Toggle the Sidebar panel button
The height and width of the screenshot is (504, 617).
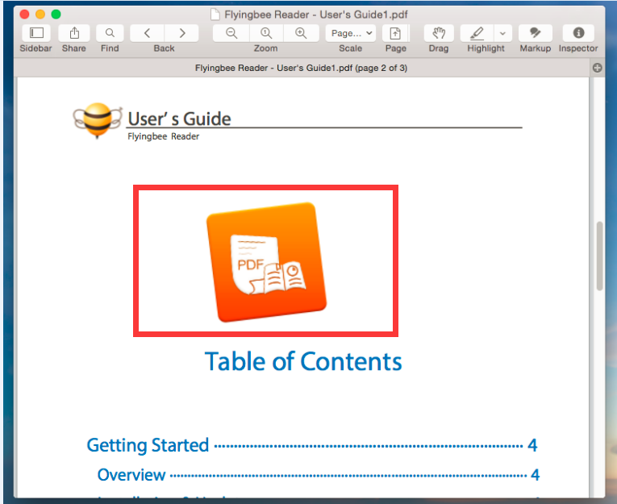36,33
